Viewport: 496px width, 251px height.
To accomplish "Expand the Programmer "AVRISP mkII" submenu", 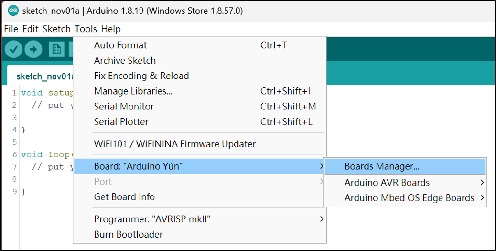I will [x=152, y=219].
